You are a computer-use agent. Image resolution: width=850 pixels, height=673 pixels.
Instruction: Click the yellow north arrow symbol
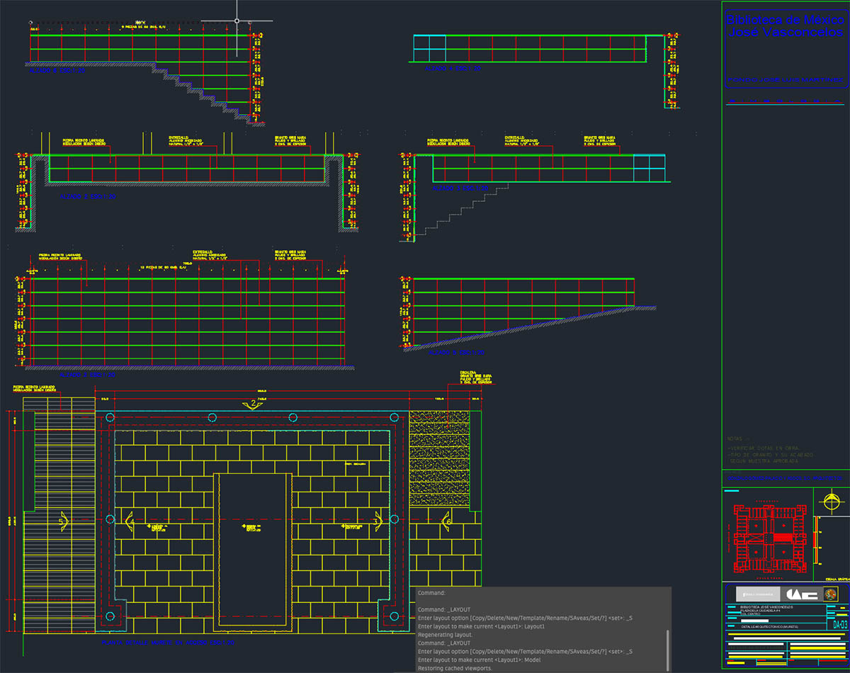click(831, 504)
